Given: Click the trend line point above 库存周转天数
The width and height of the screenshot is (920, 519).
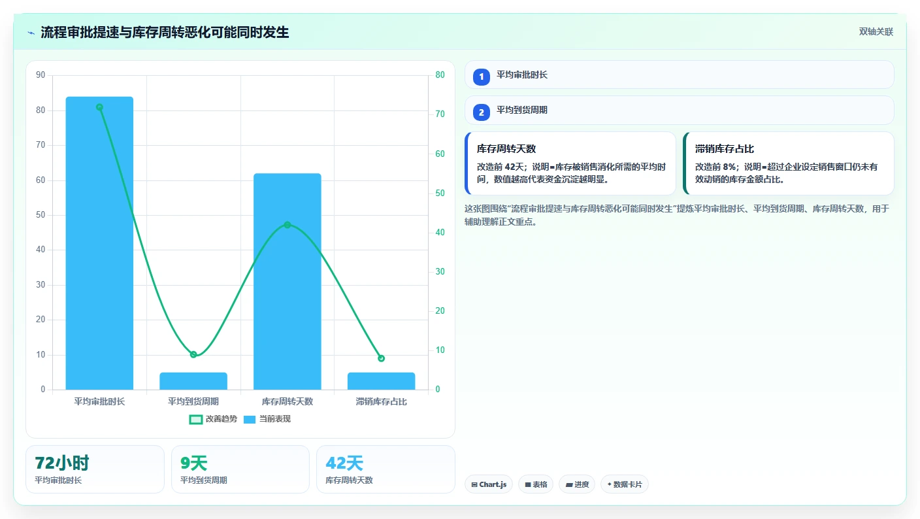Looking at the screenshot, I should pos(287,225).
